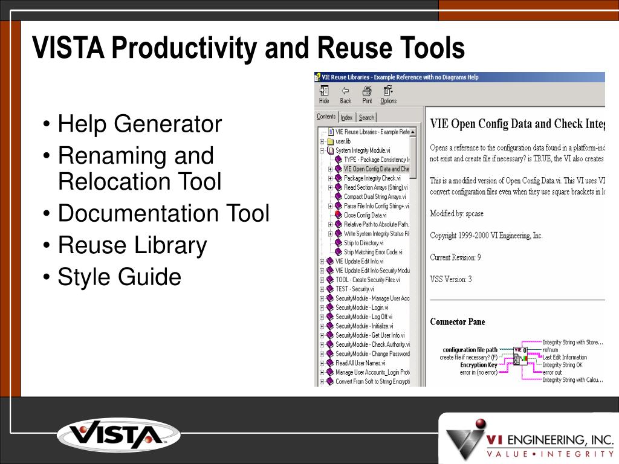This screenshot has width=619, height=464.
Task: Expand Relative Path to Absolute Path node
Action: pos(331,225)
